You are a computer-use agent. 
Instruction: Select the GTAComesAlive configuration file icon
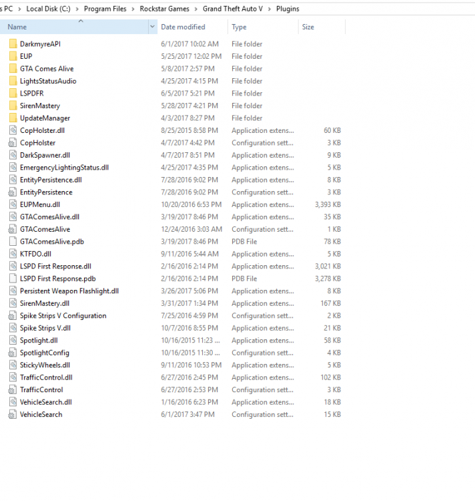pos(13,229)
